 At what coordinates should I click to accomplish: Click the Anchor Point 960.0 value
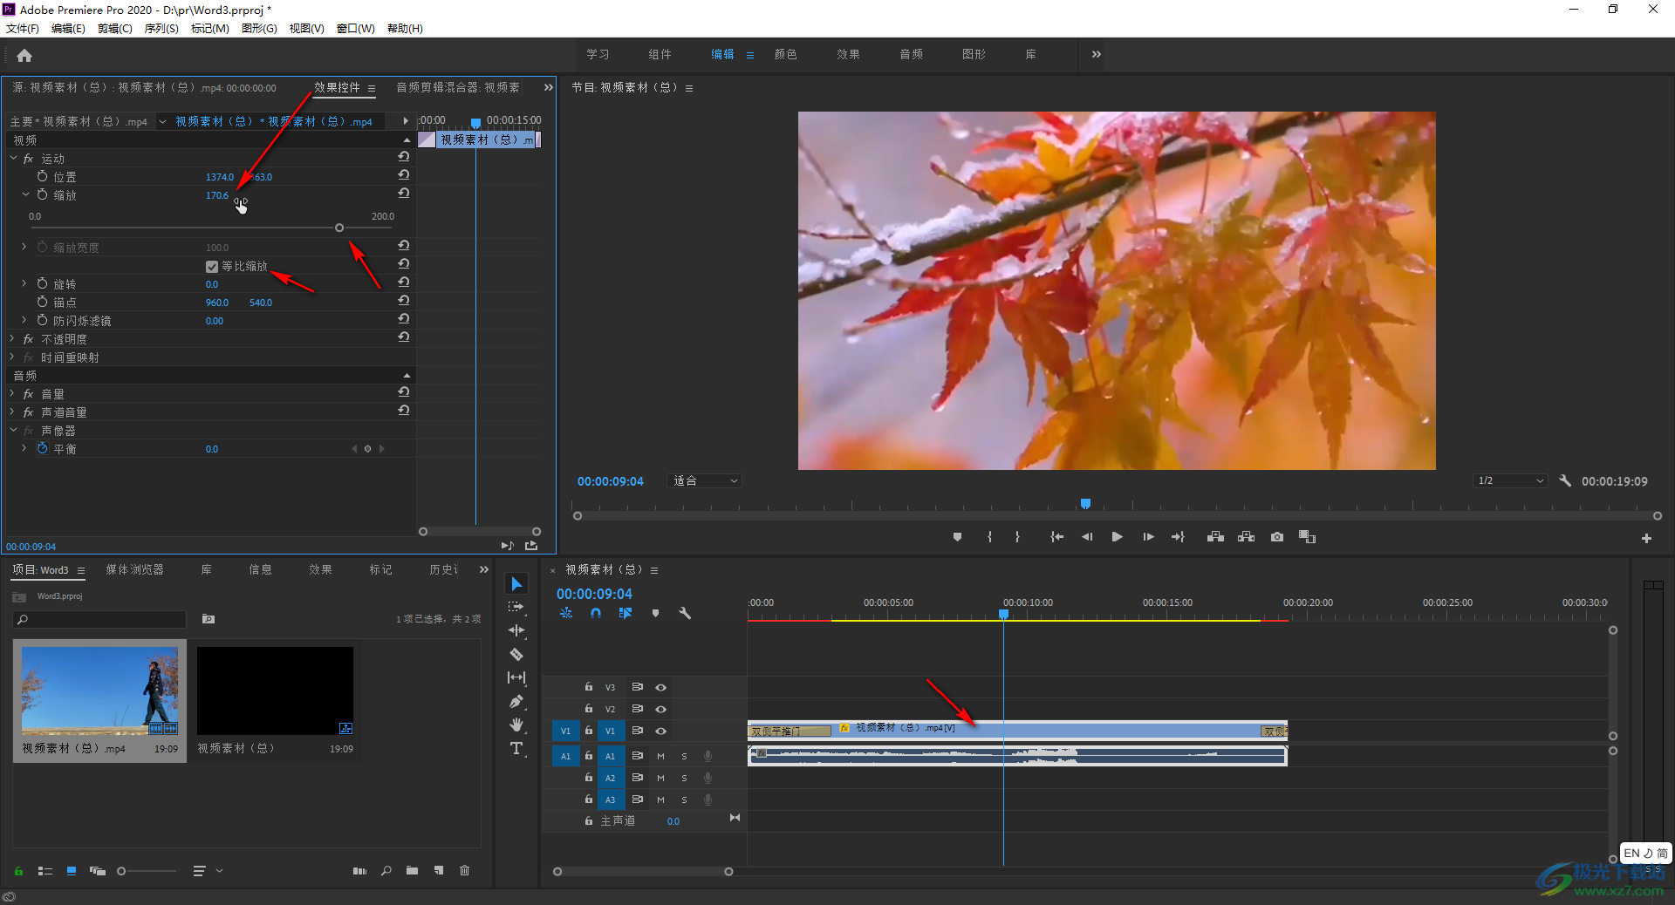point(217,303)
